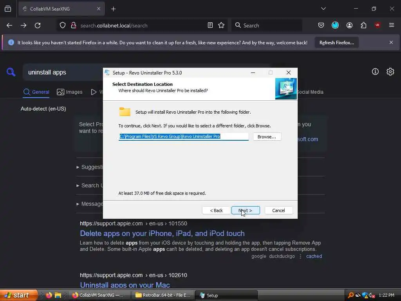Open the Firefox hamburger menu
401x301 pixels.
click(392, 25)
